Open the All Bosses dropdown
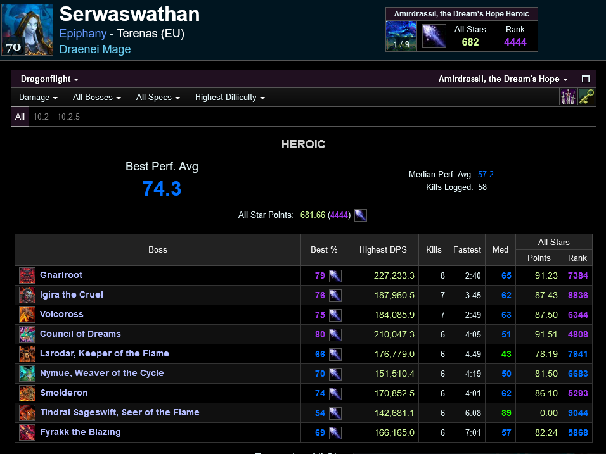Viewport: 606px width, 454px height. 96,98
